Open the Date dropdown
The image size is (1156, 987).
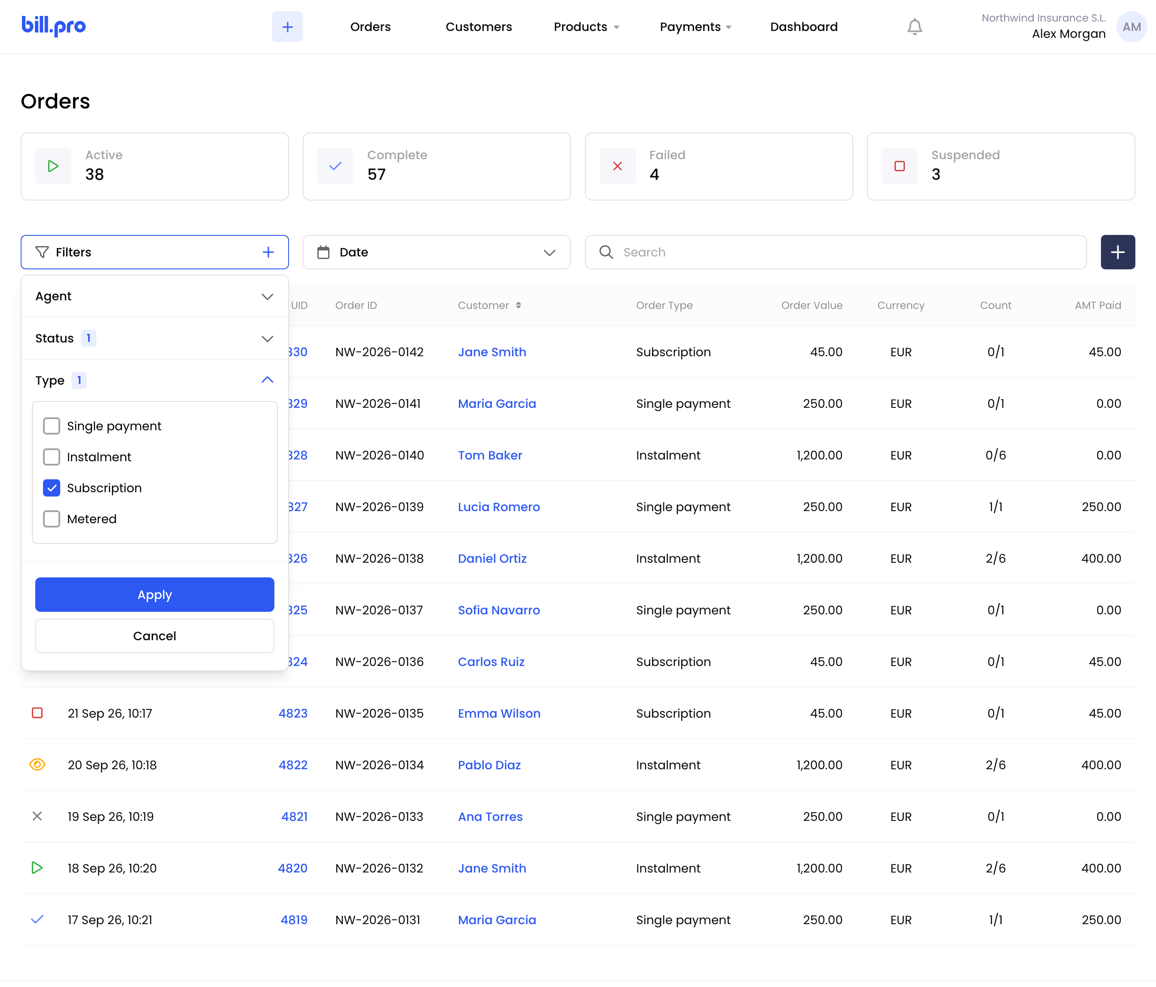pyautogui.click(x=437, y=252)
